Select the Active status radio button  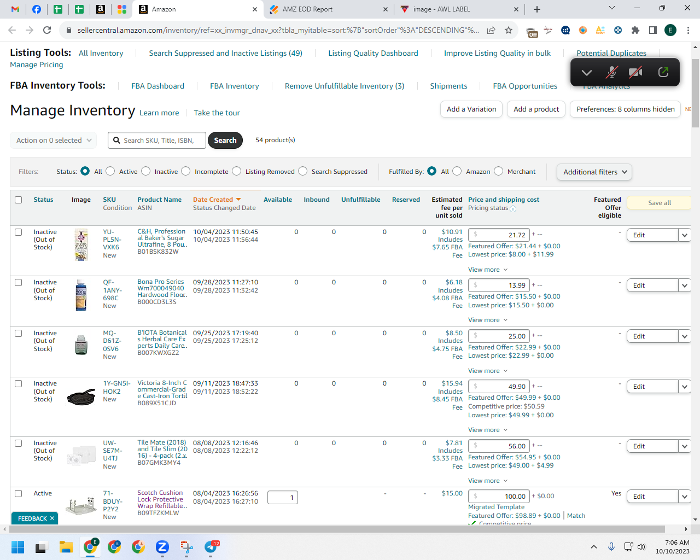(x=110, y=171)
